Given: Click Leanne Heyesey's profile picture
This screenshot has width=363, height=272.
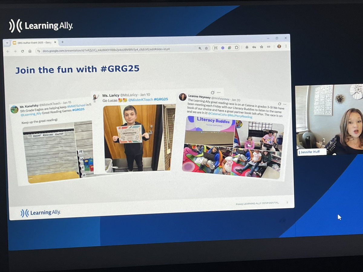Looking at the screenshot, I should tap(182, 97).
